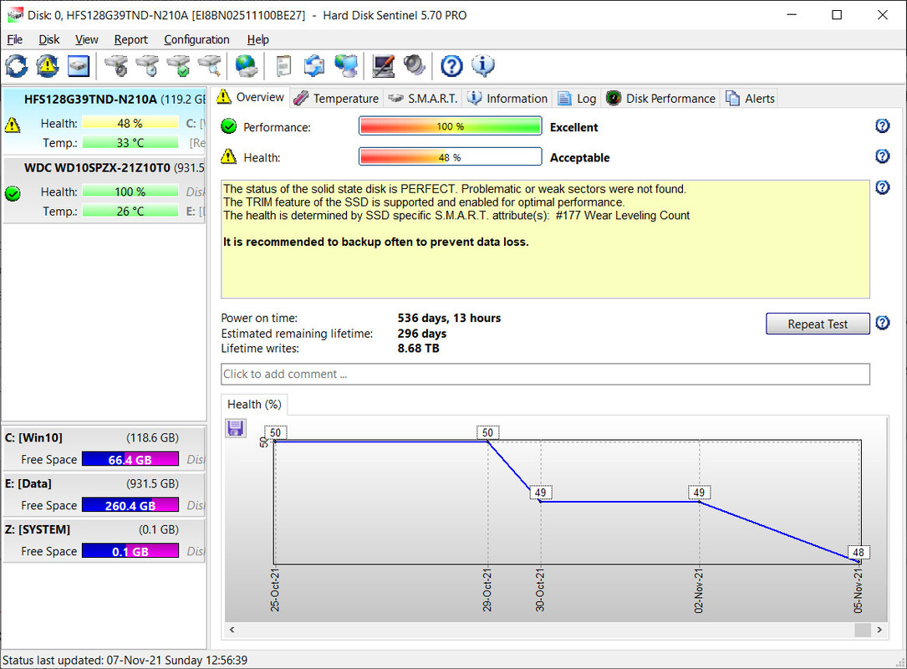
Task: Select the HFS128G39TND-N210A disk entry
Action: click(104, 120)
